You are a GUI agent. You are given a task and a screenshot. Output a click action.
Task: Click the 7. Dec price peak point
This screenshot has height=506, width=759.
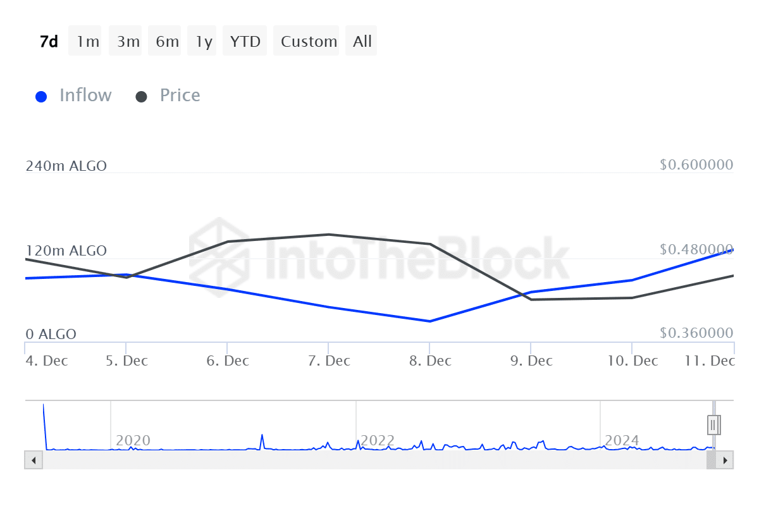(x=329, y=235)
